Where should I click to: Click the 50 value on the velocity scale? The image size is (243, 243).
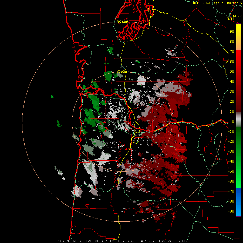click(232, 72)
